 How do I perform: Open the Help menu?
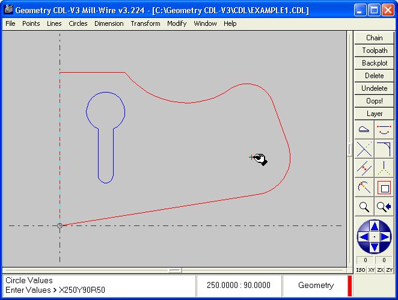(x=230, y=23)
